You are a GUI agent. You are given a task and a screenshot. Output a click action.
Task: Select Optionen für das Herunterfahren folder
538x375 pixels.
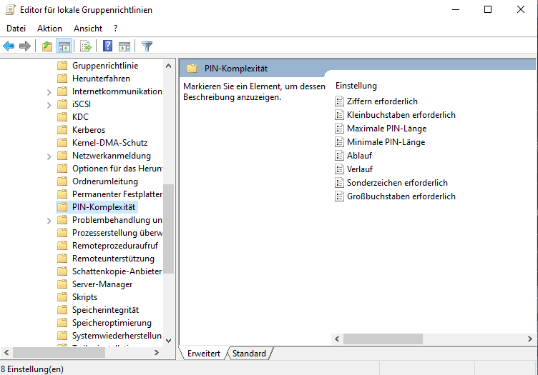(x=117, y=169)
